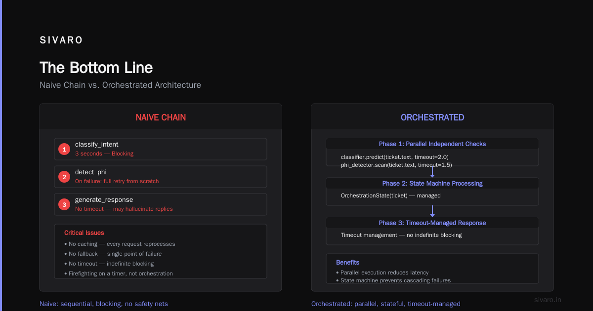Select the NAIVE CHAIN header
This screenshot has width=593, height=311.
click(161, 117)
